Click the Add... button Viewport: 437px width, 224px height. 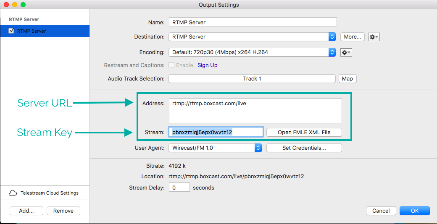26,211
